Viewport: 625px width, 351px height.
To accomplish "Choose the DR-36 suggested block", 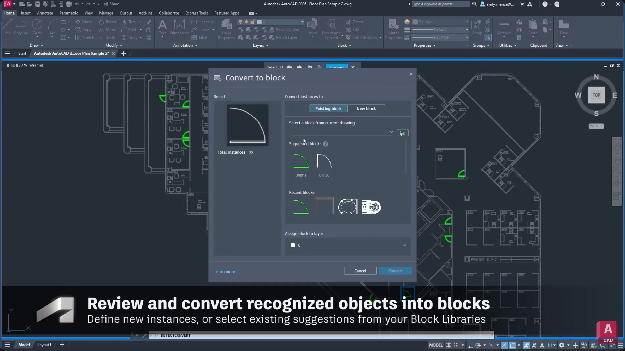I will click(324, 165).
